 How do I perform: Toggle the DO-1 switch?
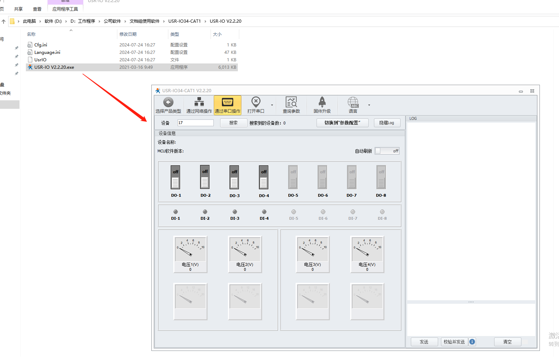pyautogui.click(x=175, y=177)
